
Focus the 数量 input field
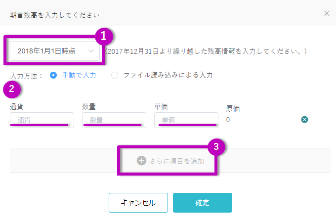pyautogui.click(x=114, y=120)
